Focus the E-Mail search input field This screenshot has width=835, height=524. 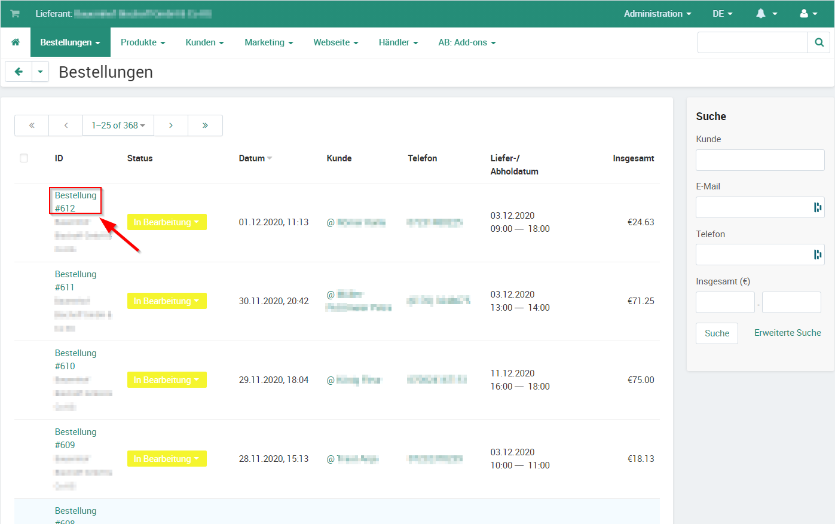pyautogui.click(x=760, y=207)
